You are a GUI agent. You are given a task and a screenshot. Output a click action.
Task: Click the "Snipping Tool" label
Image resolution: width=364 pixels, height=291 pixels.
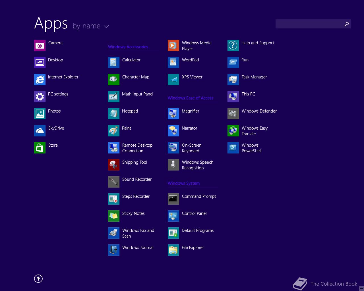(x=135, y=162)
